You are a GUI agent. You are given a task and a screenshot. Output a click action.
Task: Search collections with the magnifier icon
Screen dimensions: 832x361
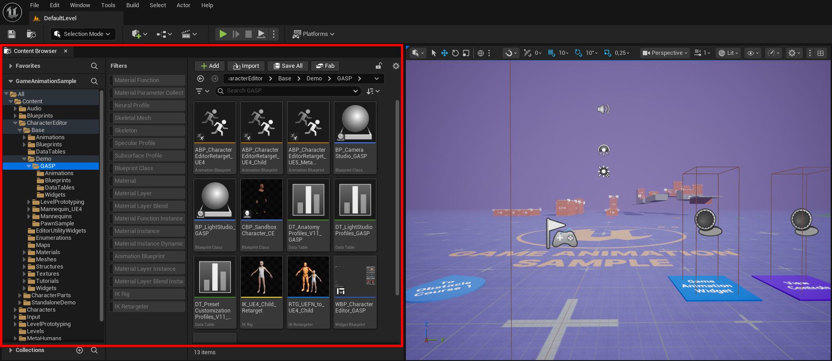[x=94, y=350]
